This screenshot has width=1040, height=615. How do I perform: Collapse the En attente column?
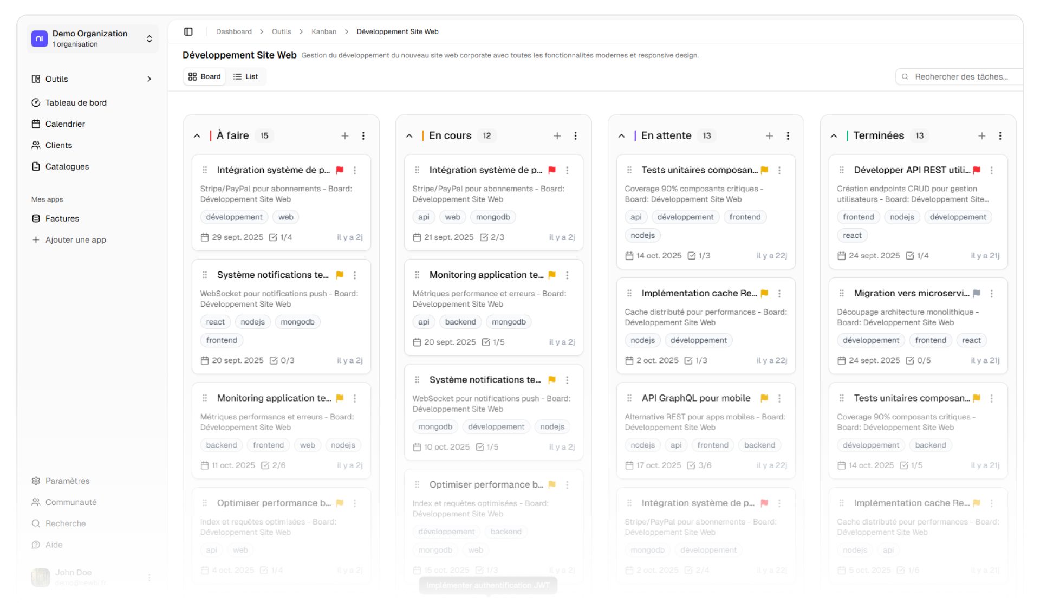[x=621, y=135]
